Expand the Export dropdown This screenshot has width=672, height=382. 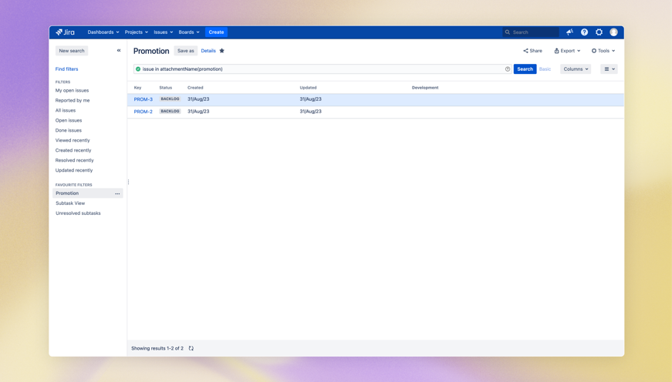tap(567, 51)
